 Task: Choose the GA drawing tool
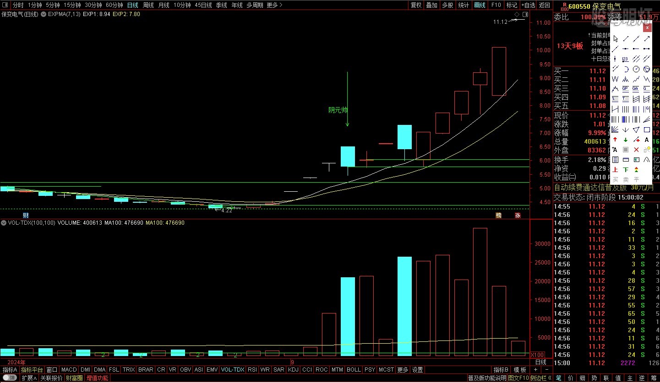point(636,89)
